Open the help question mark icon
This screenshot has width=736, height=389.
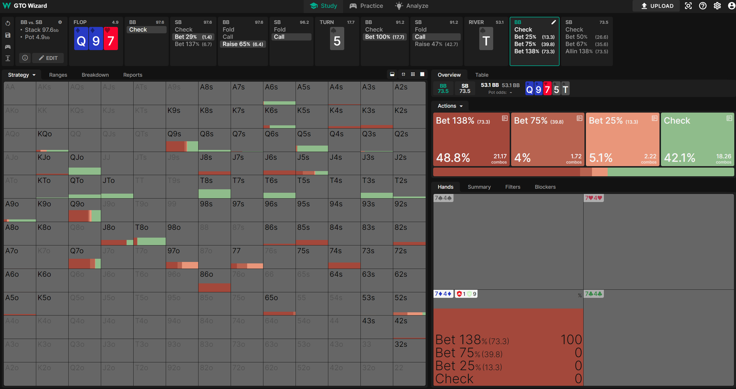703,6
